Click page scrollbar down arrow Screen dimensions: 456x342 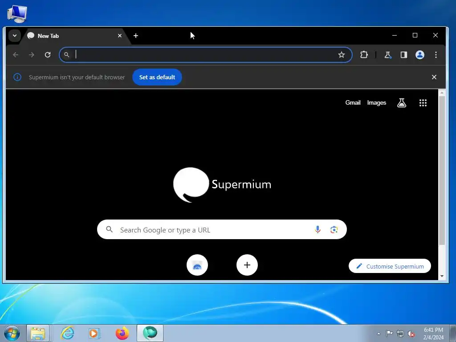[x=442, y=276]
